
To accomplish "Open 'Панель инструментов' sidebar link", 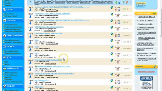I will (13, 82).
